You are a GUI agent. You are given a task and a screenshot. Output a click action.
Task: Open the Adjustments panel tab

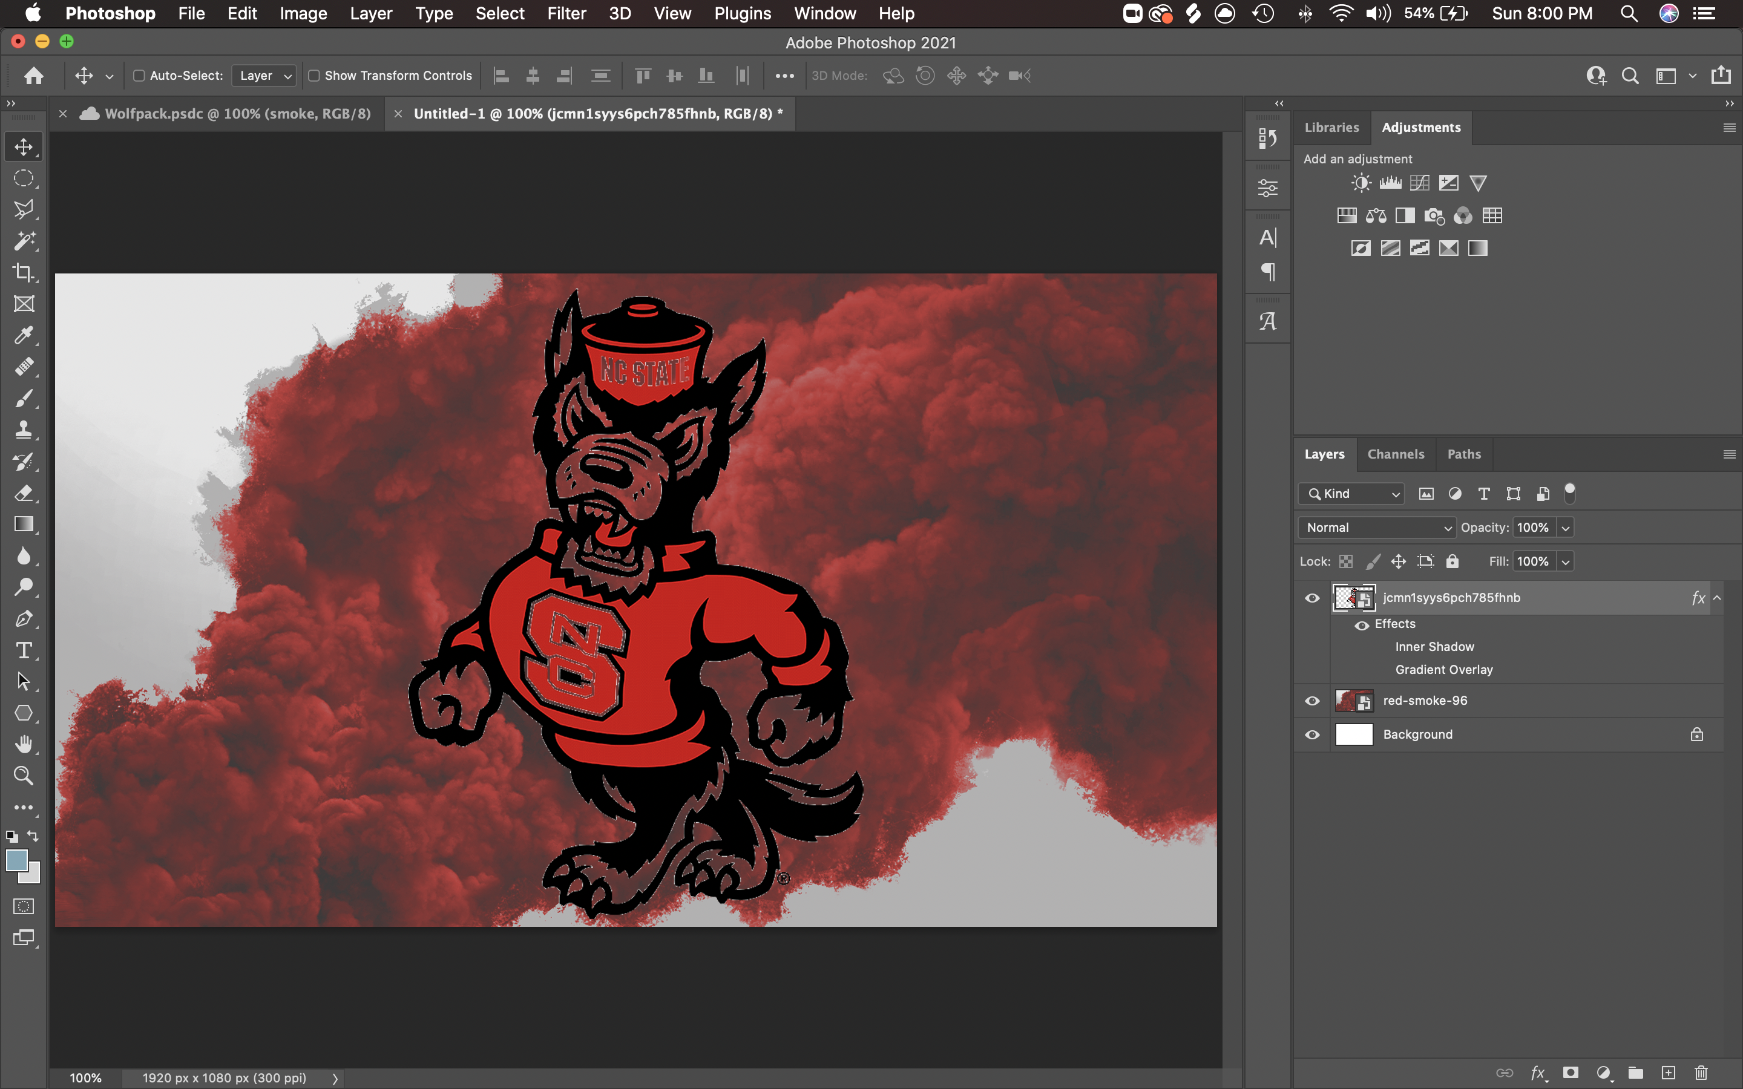[x=1420, y=126]
